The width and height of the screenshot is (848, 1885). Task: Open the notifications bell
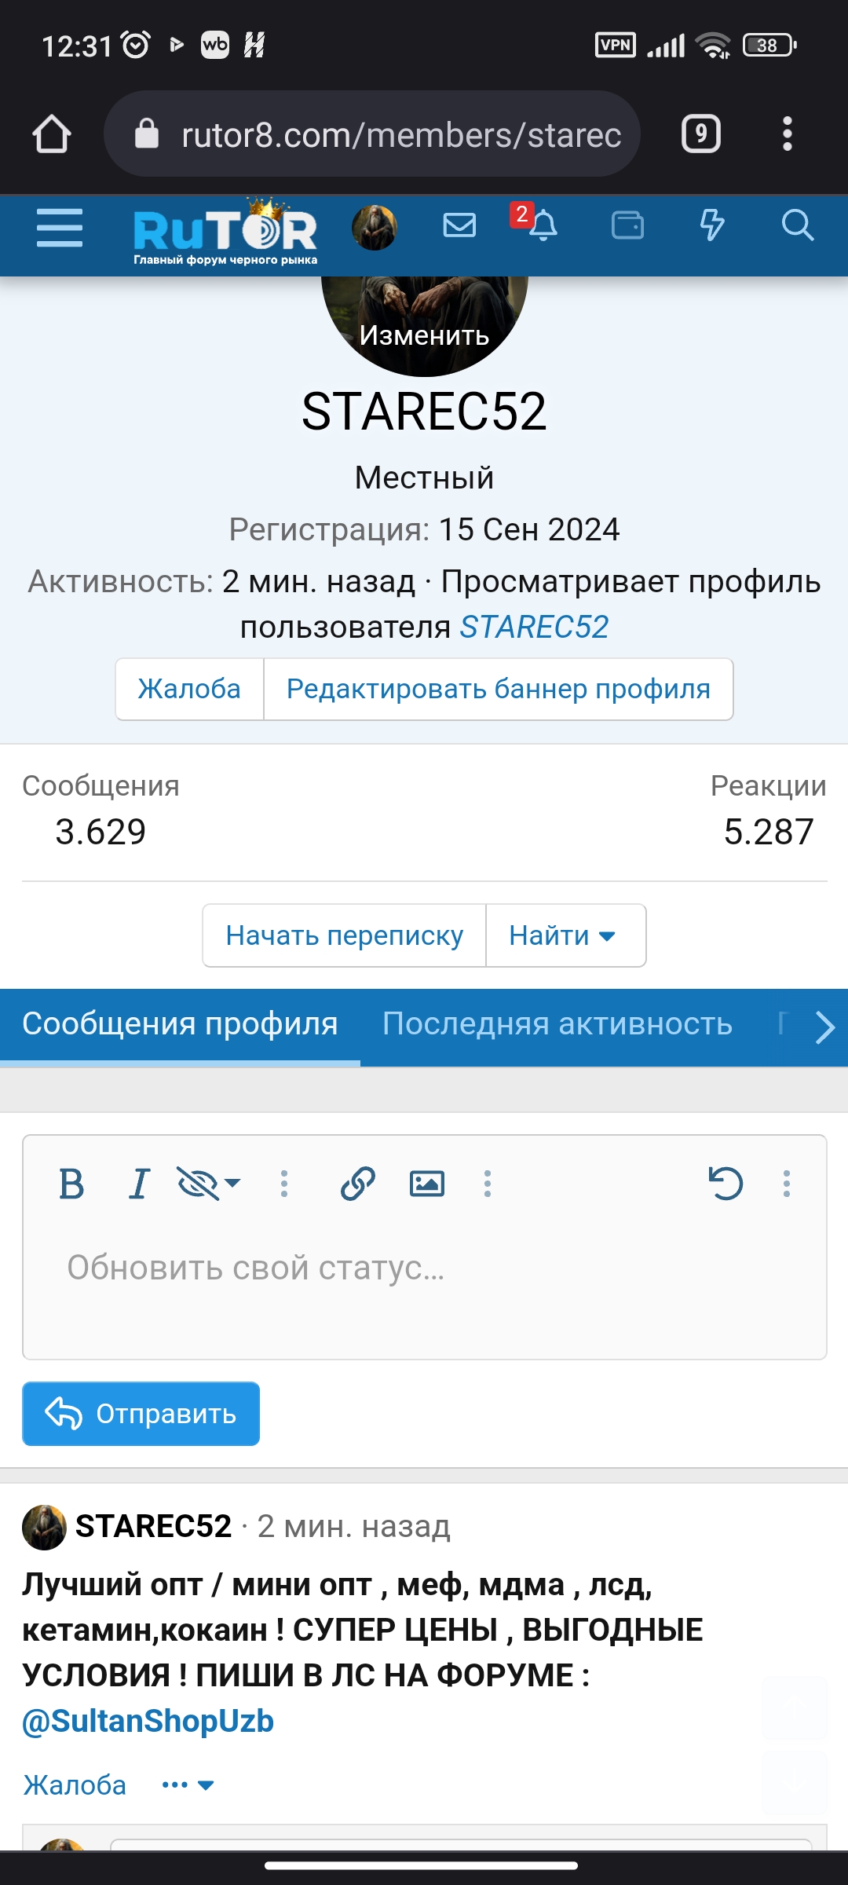point(543,226)
